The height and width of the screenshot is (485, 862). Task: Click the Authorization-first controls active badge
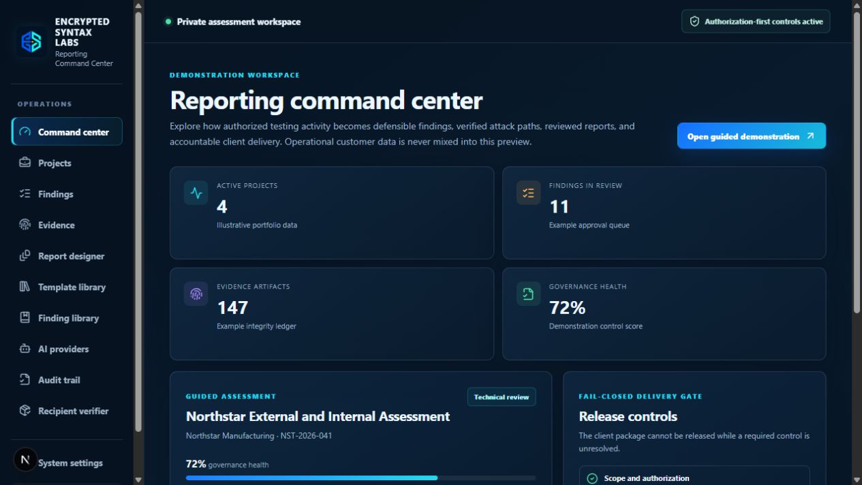click(x=756, y=21)
